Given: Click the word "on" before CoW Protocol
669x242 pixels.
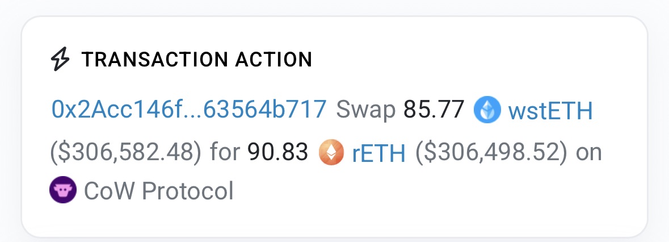Looking at the screenshot, I should click(x=589, y=153).
